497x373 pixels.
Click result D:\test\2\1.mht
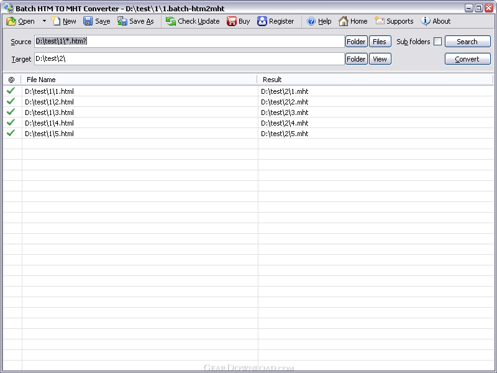[285, 91]
